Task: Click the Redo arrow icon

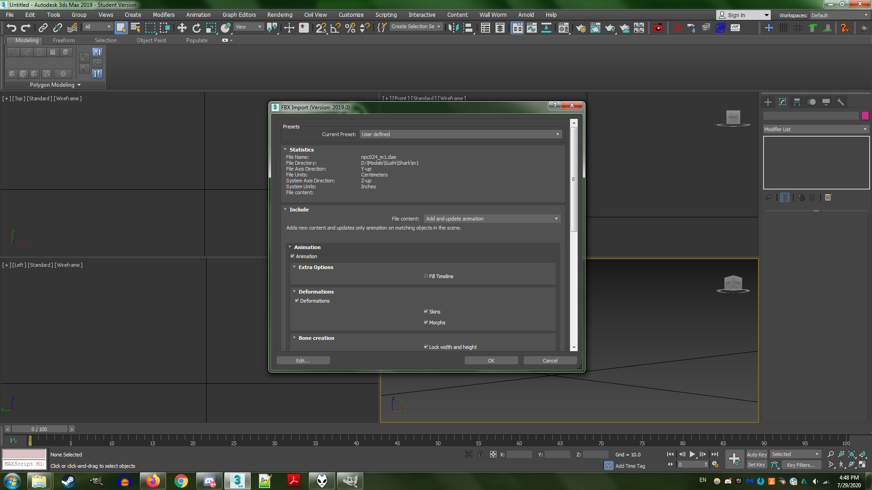Action: click(x=26, y=28)
